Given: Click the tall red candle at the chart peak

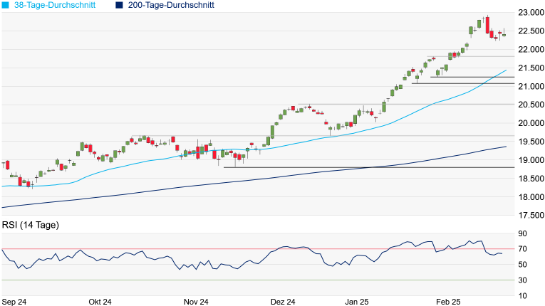Looking at the screenshot, I should pos(488,26).
